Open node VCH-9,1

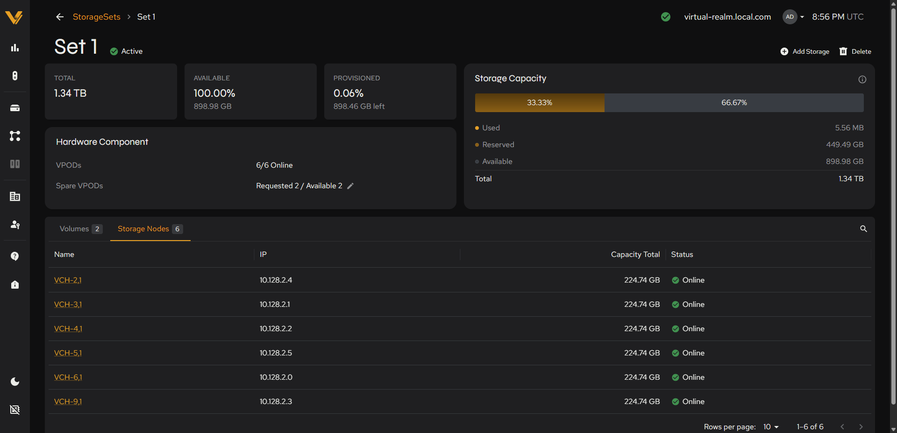68,402
